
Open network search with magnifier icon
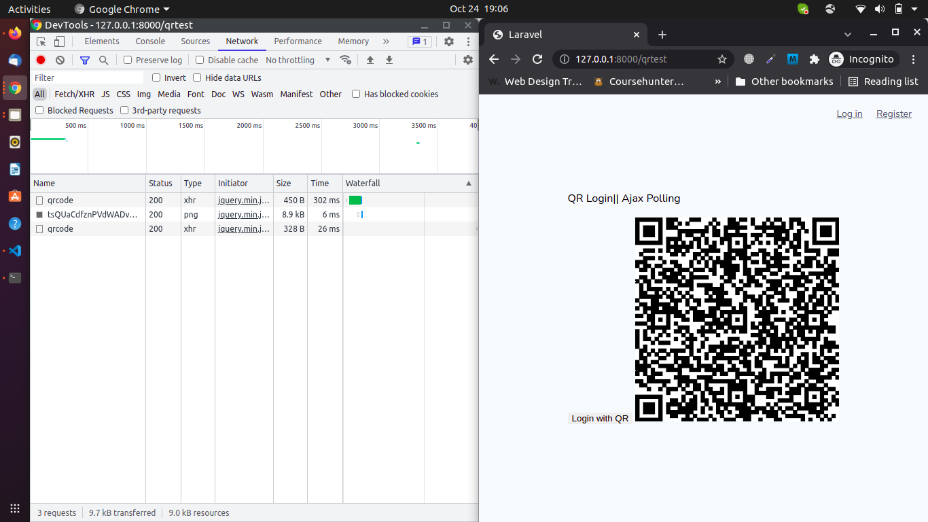click(103, 60)
